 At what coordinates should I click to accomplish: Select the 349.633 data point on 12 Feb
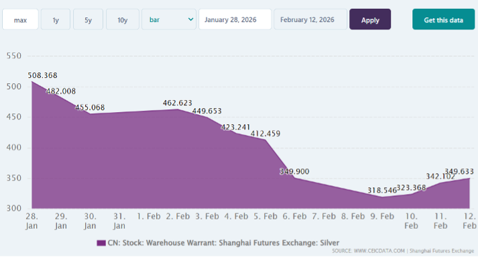tap(469, 178)
